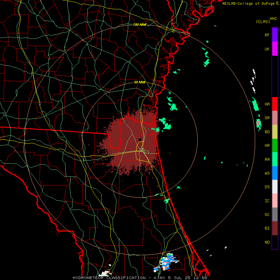Click the UK magenta legend swatch
The height and width of the screenshot is (280, 280).
click(275, 49)
